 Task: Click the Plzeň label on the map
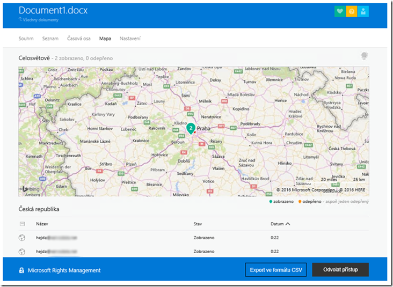[131, 164]
